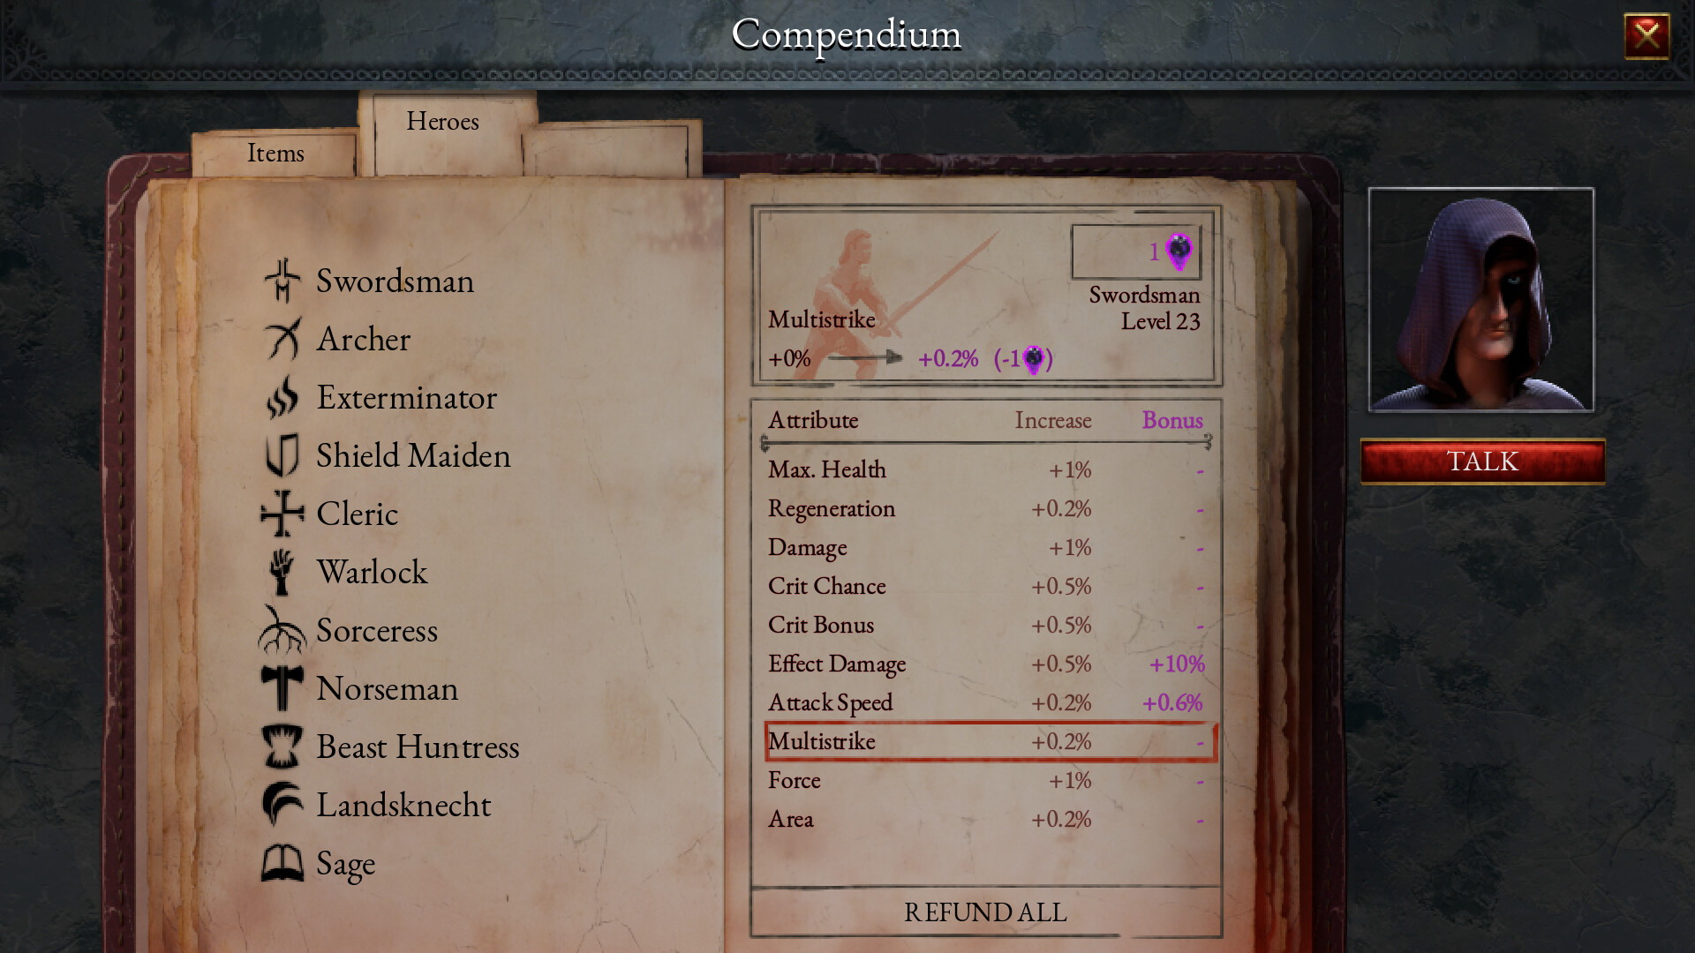
Task: Select the Swordsman class icon
Action: [285, 279]
